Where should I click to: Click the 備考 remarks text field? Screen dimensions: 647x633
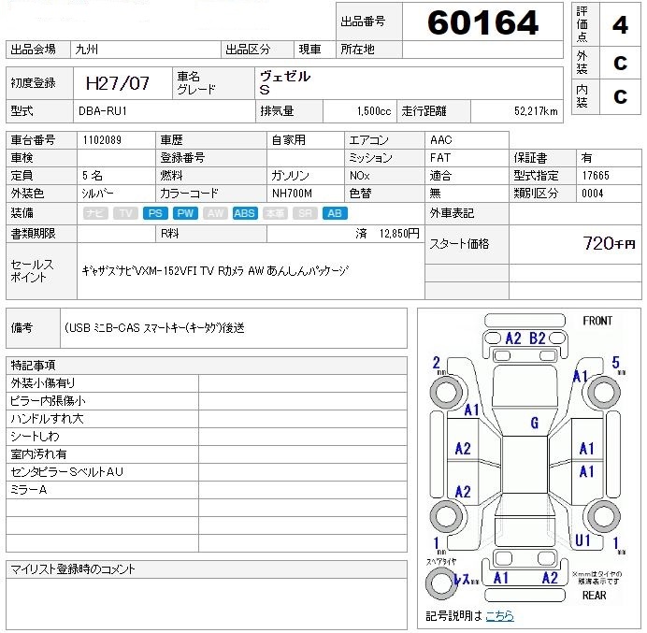234,328
